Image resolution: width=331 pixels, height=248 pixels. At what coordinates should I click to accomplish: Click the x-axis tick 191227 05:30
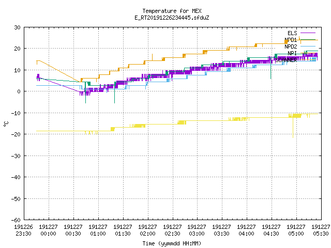[x=321, y=230]
